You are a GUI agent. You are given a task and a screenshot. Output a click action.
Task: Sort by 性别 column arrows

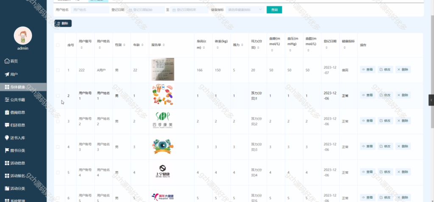pos(124,45)
